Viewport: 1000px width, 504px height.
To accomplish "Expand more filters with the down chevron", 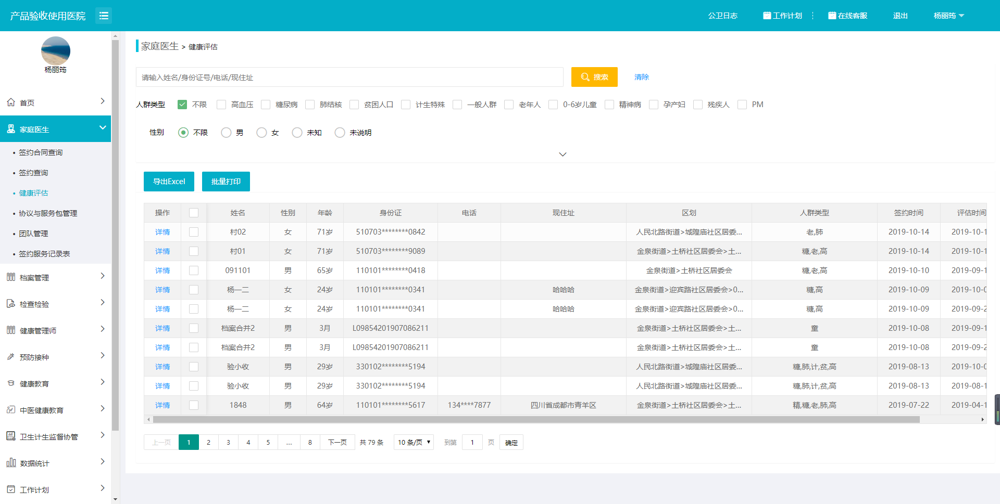I will point(562,154).
